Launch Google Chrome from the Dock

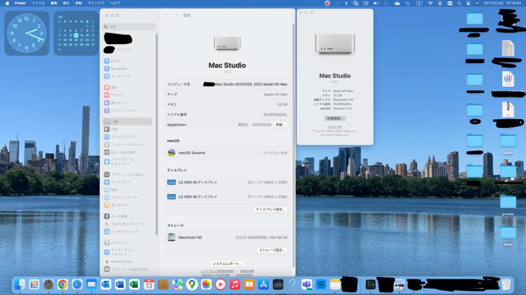pos(63,285)
